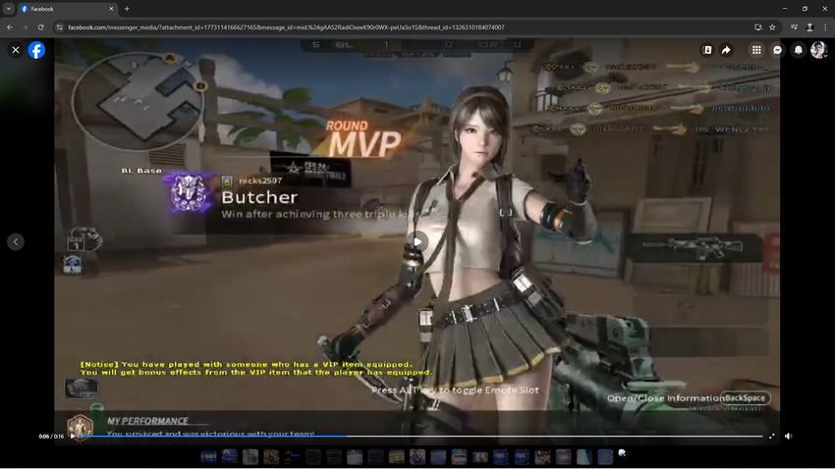Click the download media icon
This screenshot has width=835, height=469.
point(707,50)
